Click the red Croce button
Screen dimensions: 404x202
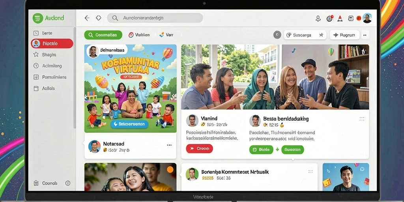pos(199,149)
